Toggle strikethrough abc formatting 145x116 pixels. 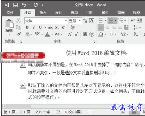click(x=50, y=28)
